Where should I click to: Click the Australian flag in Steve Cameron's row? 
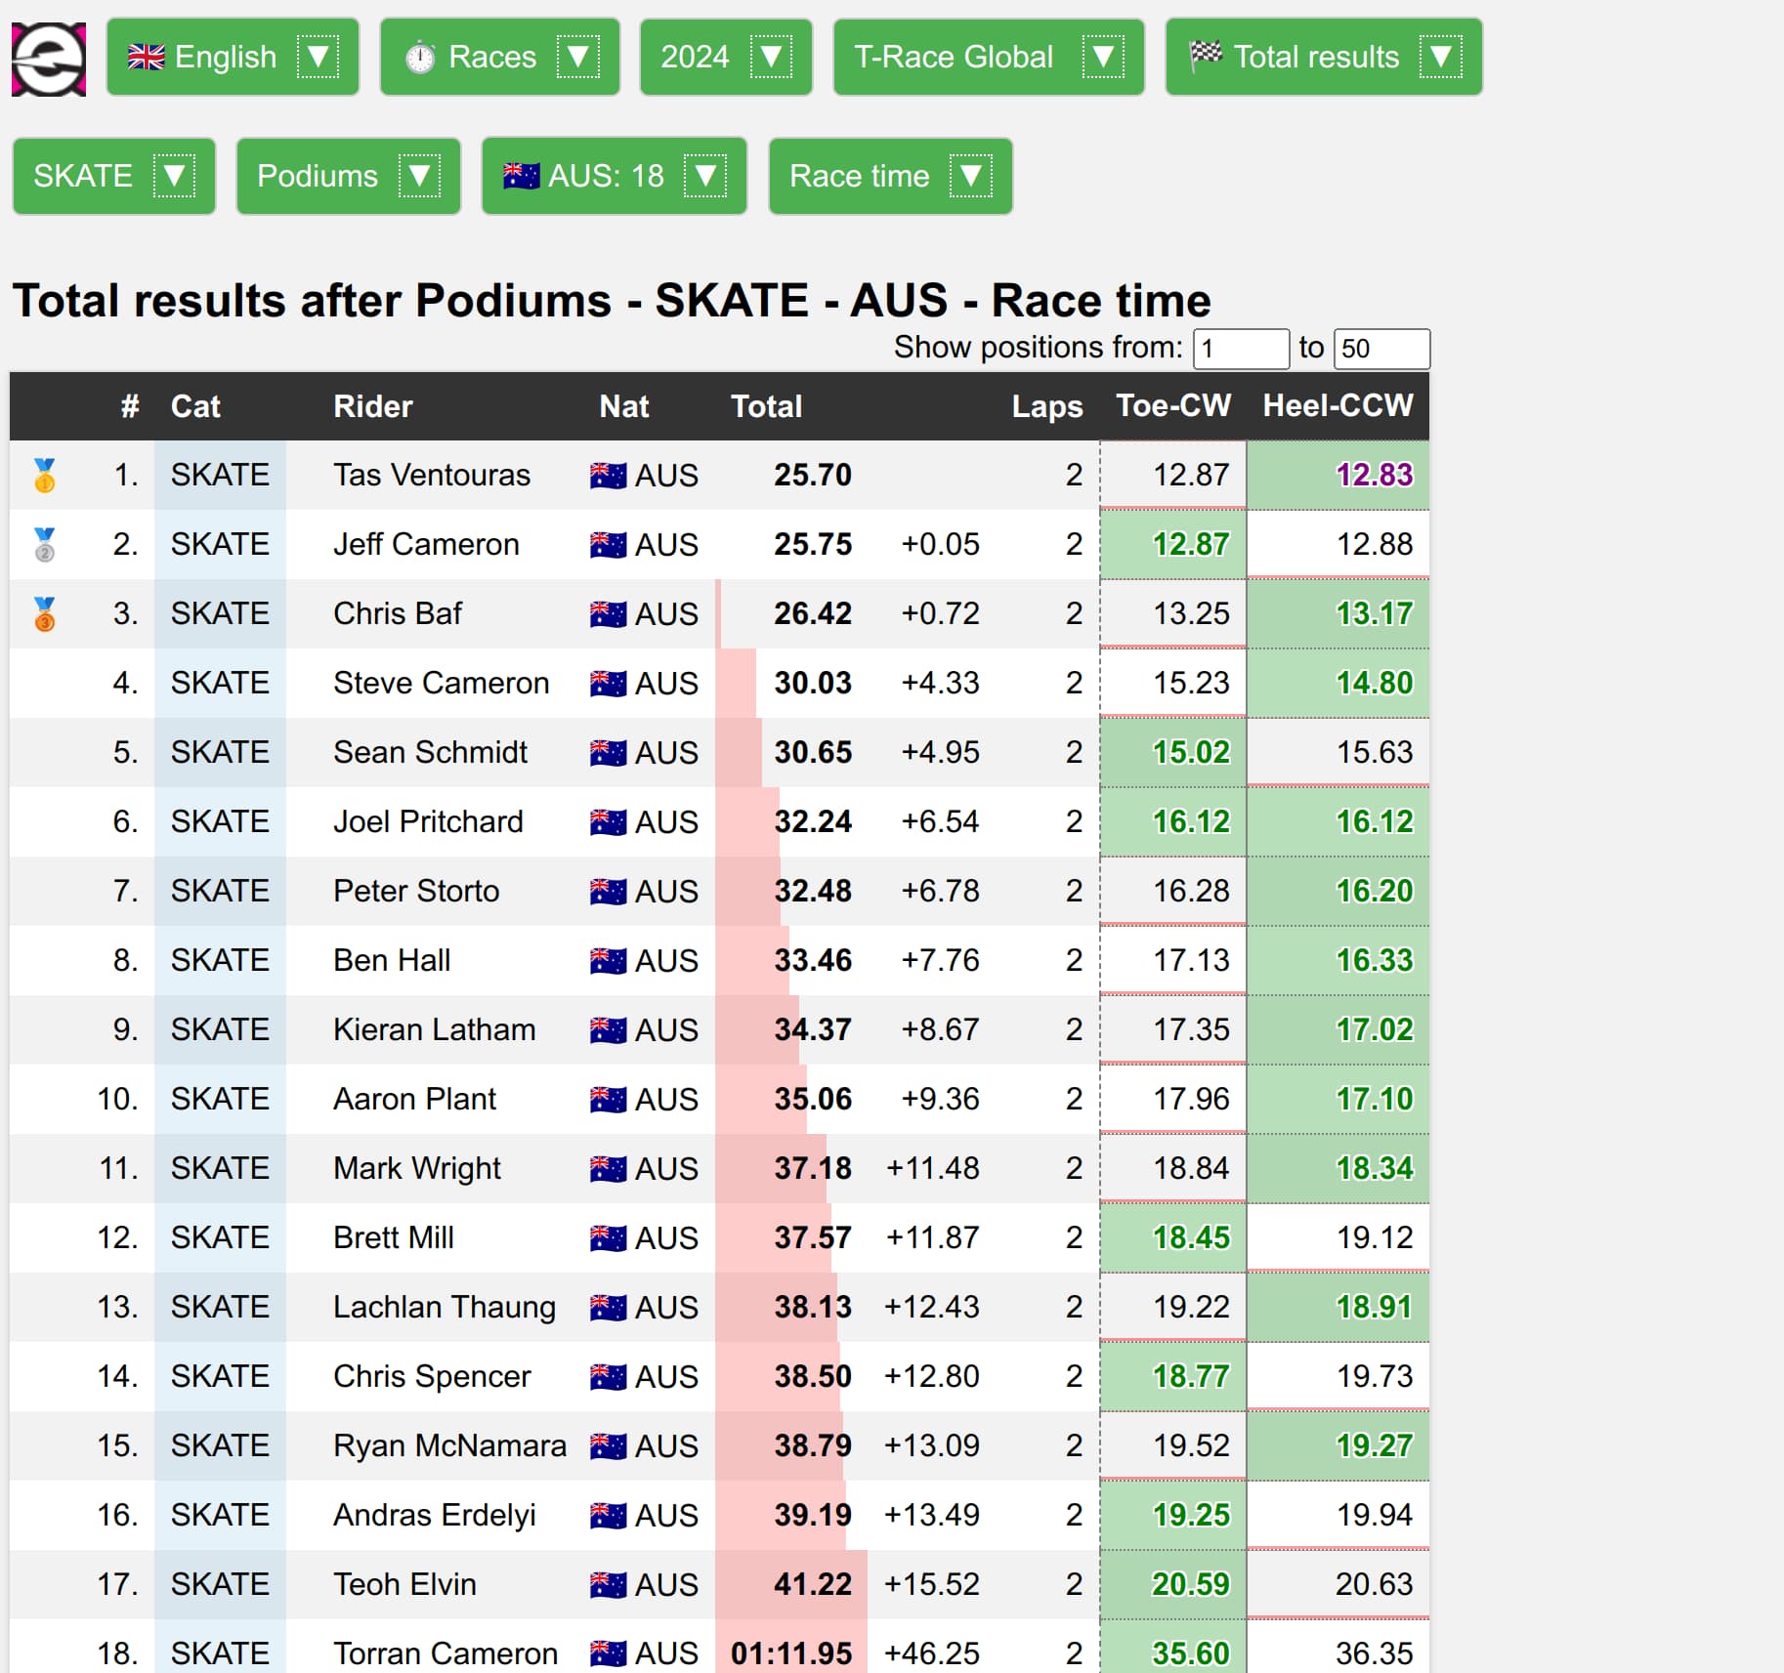point(608,684)
